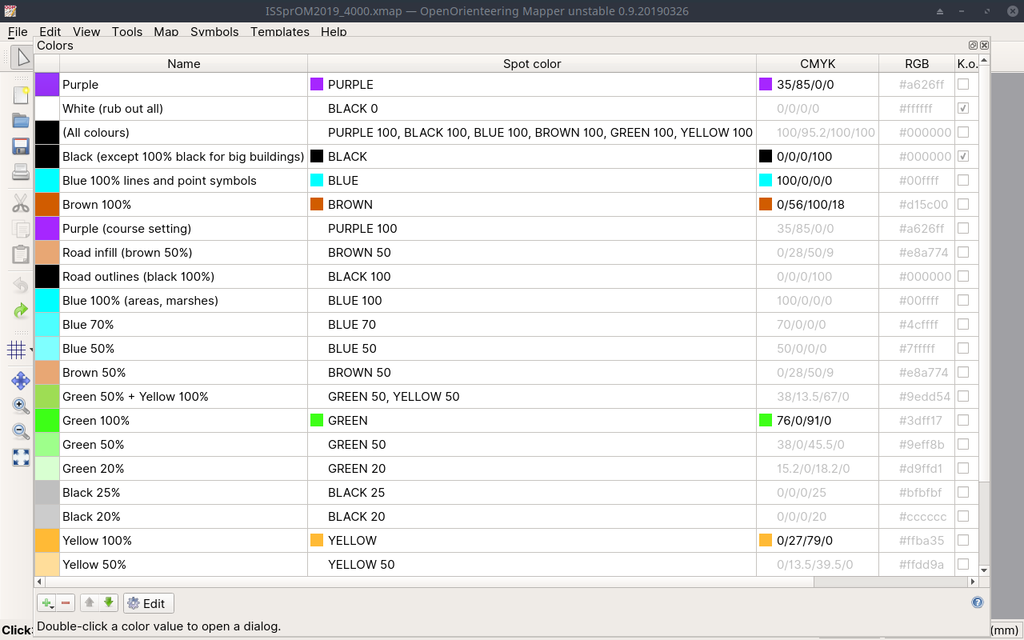Uncheck knockout for Black (except 100% black) row

pyautogui.click(x=963, y=156)
